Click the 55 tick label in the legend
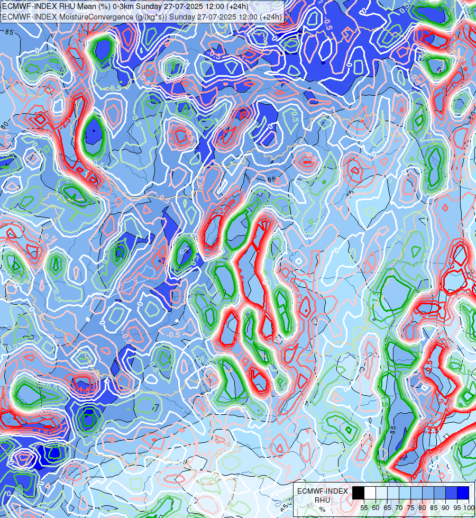The height and width of the screenshot is (518, 476). (364, 508)
